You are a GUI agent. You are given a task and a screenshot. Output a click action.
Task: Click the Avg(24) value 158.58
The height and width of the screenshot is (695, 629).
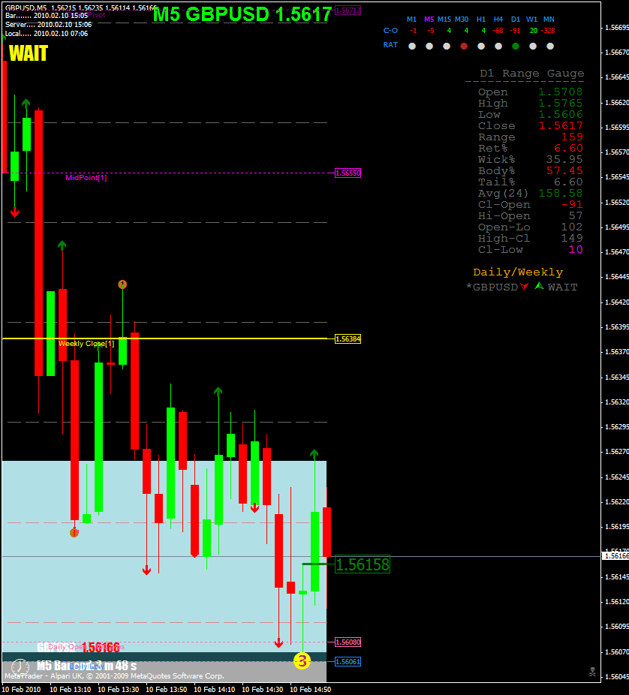coord(560,193)
